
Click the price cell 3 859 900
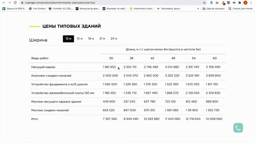[x=213, y=76]
